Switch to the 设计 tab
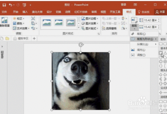 click(49, 12)
